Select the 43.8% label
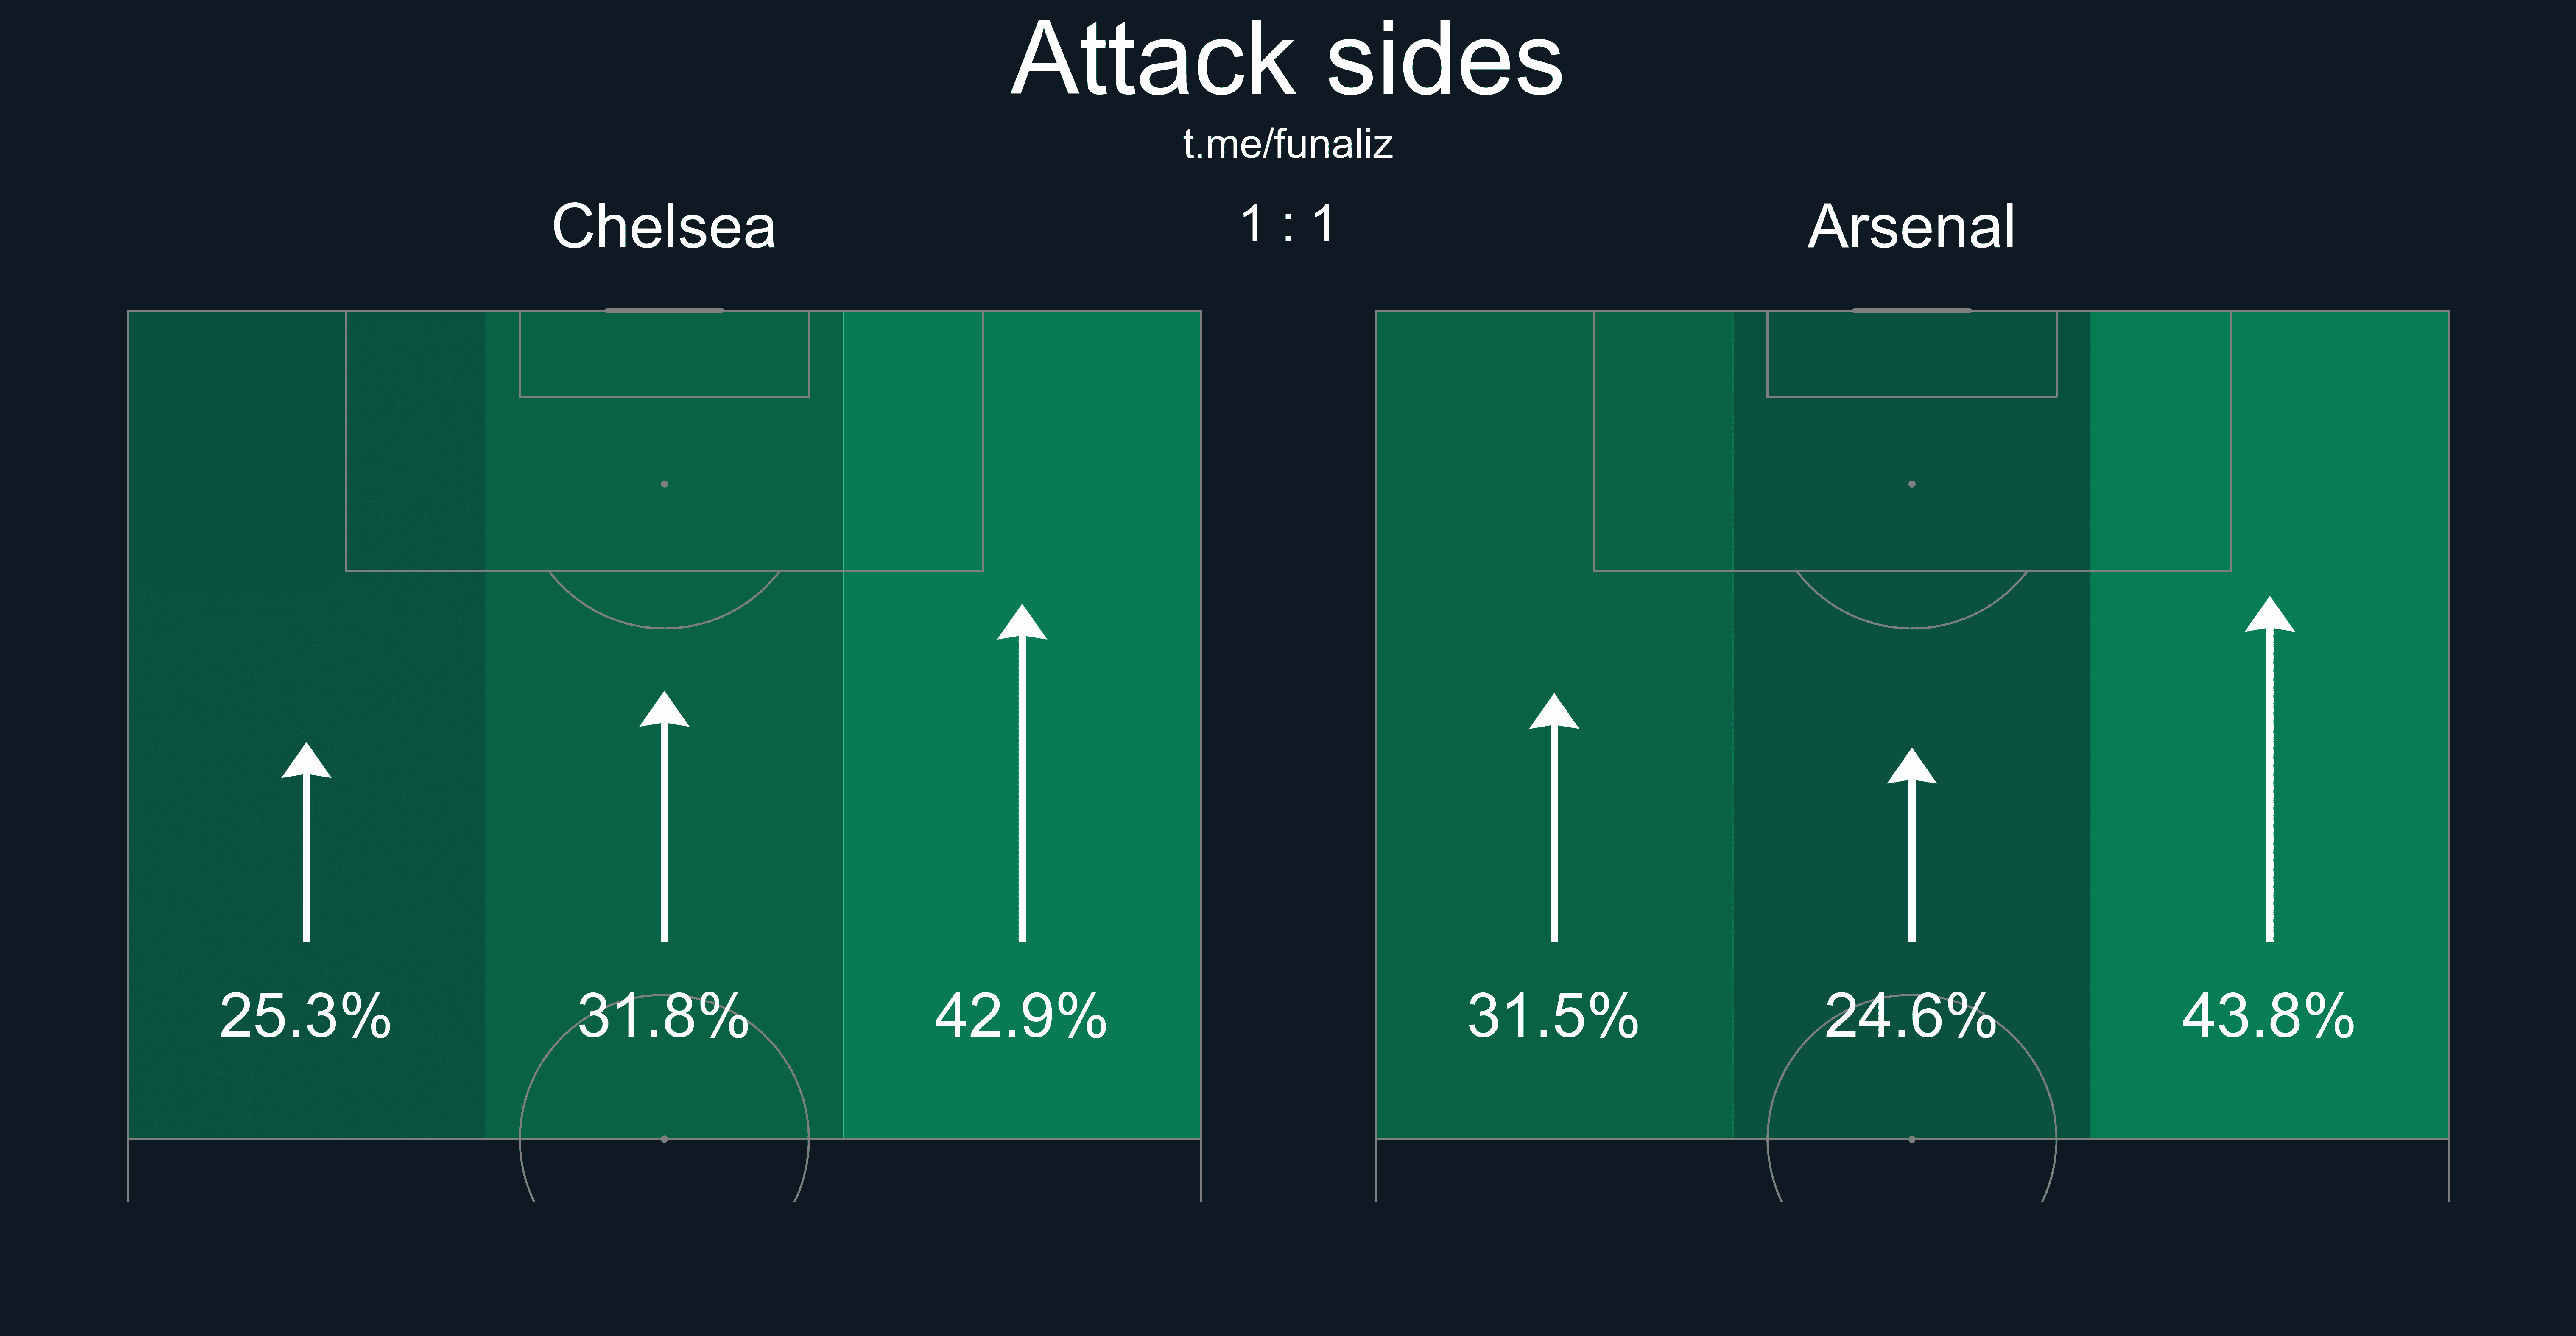Image resolution: width=2576 pixels, height=1336 pixels. (2269, 1016)
